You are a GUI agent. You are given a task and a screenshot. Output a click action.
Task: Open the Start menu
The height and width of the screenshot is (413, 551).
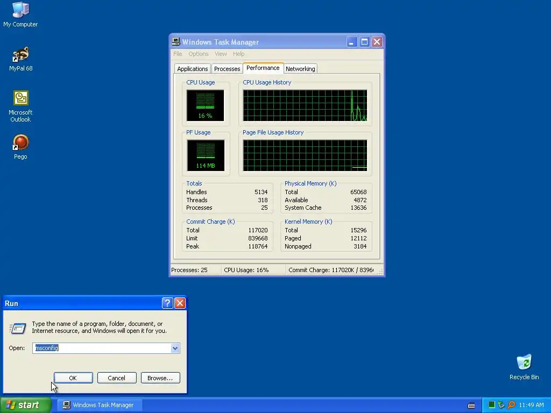[25, 405]
